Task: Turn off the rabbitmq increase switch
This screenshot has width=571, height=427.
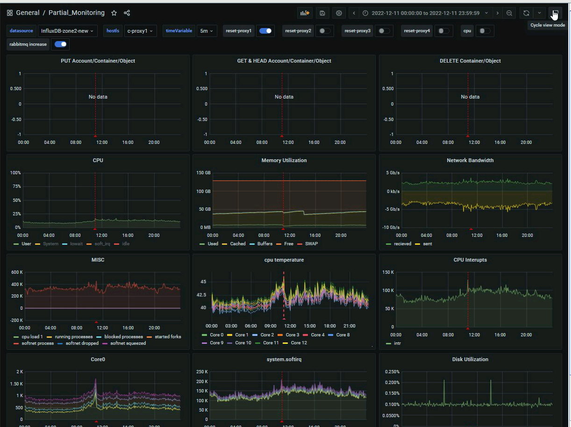Action: (x=61, y=44)
